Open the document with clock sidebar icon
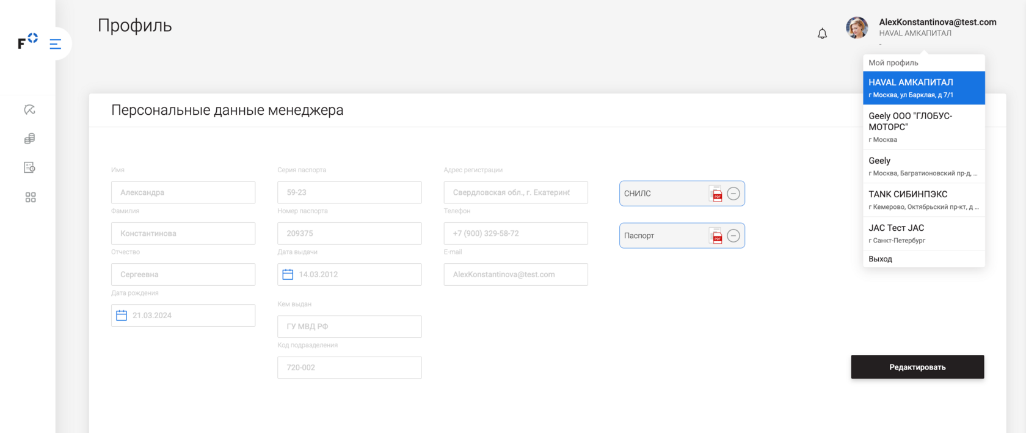The width and height of the screenshot is (1026, 433). [29, 167]
